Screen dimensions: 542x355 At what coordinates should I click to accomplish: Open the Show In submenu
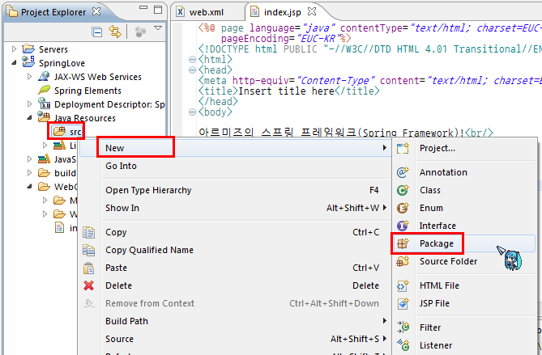click(x=235, y=208)
